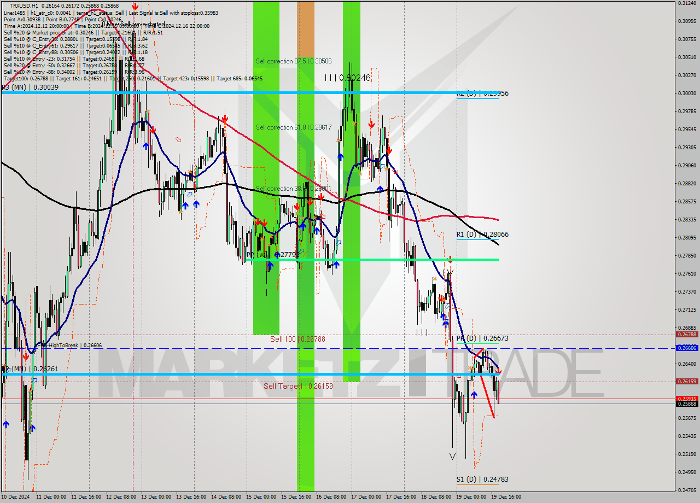Click the '17 Dec 16:00' time axis label
700x503 pixels.
pos(401,497)
